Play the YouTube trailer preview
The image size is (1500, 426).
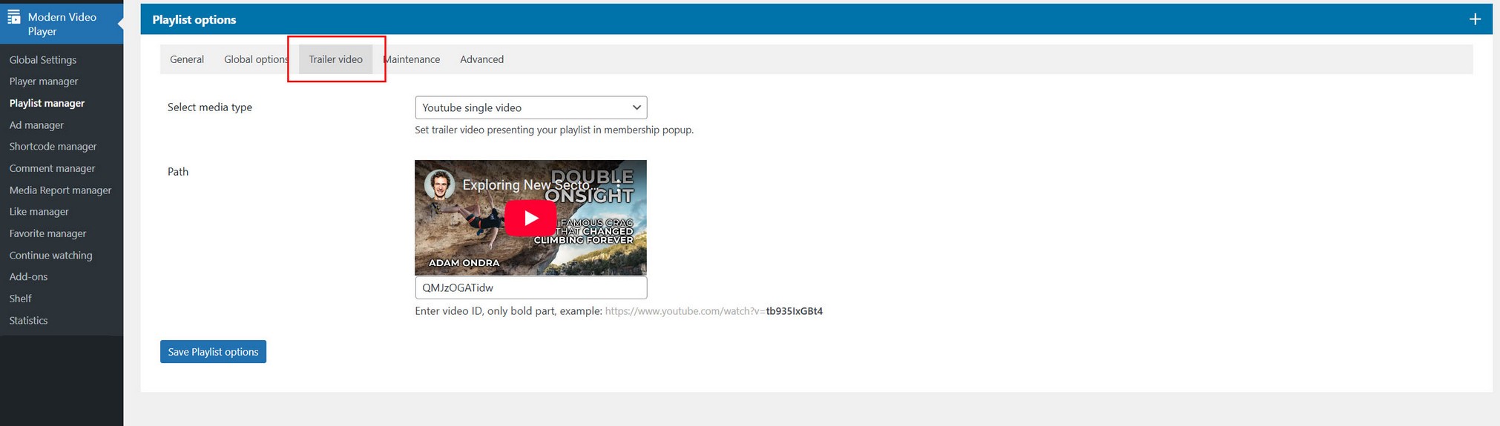[x=530, y=218]
